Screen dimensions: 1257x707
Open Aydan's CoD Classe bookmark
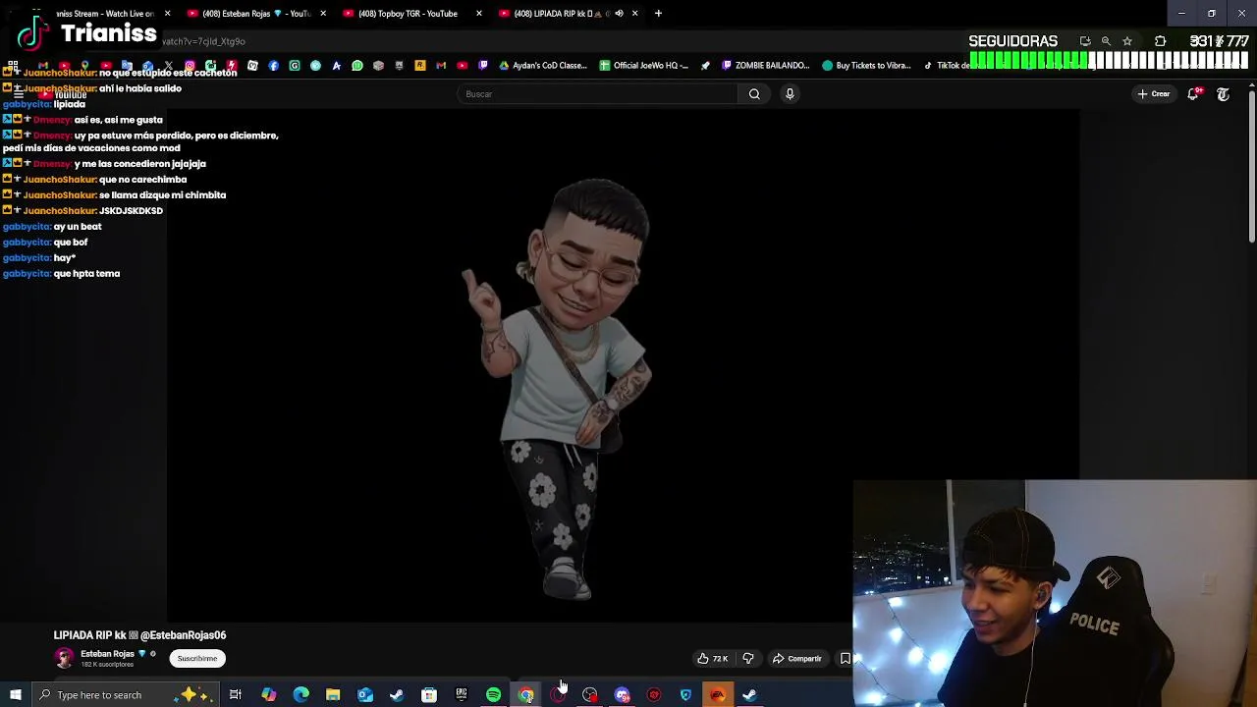pyautogui.click(x=543, y=66)
